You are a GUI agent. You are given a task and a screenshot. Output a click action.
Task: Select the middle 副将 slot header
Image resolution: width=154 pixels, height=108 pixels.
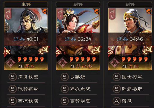coord(78,5)
